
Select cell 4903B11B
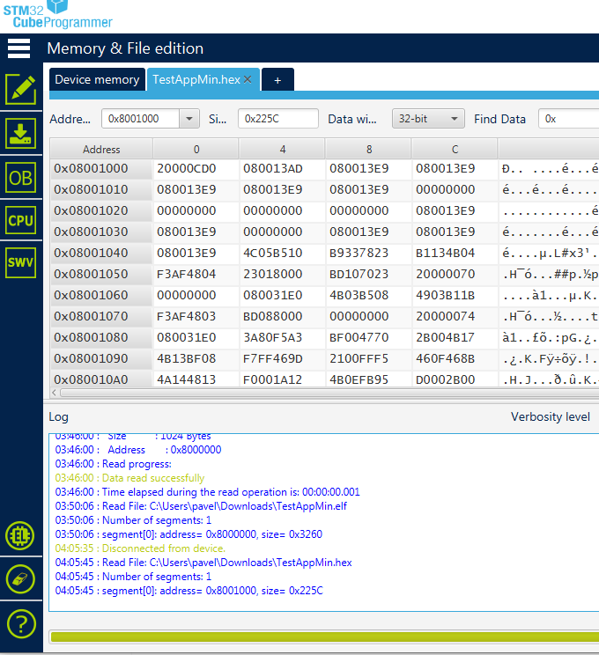pyautogui.click(x=455, y=295)
